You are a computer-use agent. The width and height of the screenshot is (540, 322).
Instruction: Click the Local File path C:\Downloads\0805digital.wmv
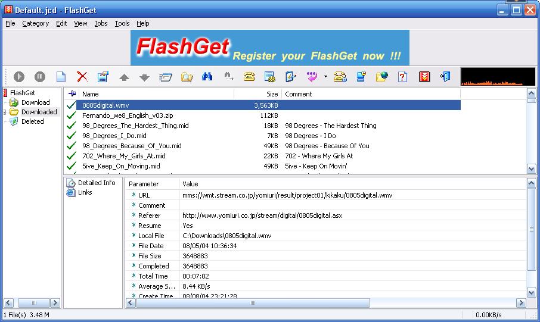(x=227, y=236)
